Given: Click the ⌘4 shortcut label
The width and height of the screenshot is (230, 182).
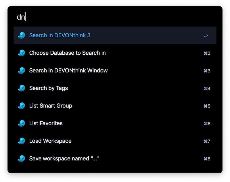Looking at the screenshot, I should (x=207, y=89).
